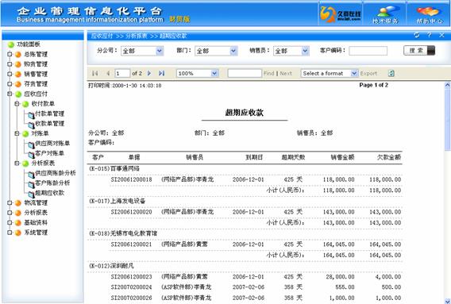The image size is (451, 304).
Task: Click the Export link
Action: tap(368, 73)
